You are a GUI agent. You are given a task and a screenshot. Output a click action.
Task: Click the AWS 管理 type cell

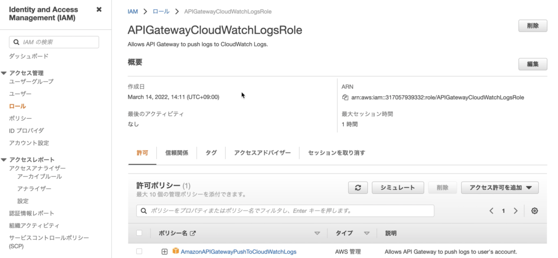[x=348, y=251]
